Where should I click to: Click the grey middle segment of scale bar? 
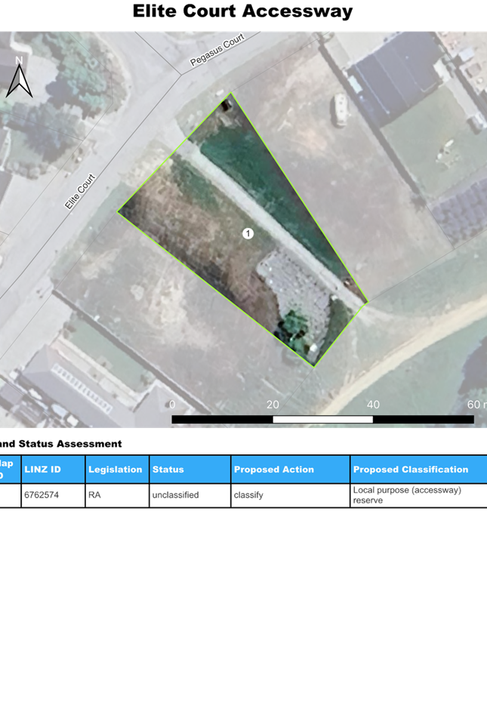322,420
